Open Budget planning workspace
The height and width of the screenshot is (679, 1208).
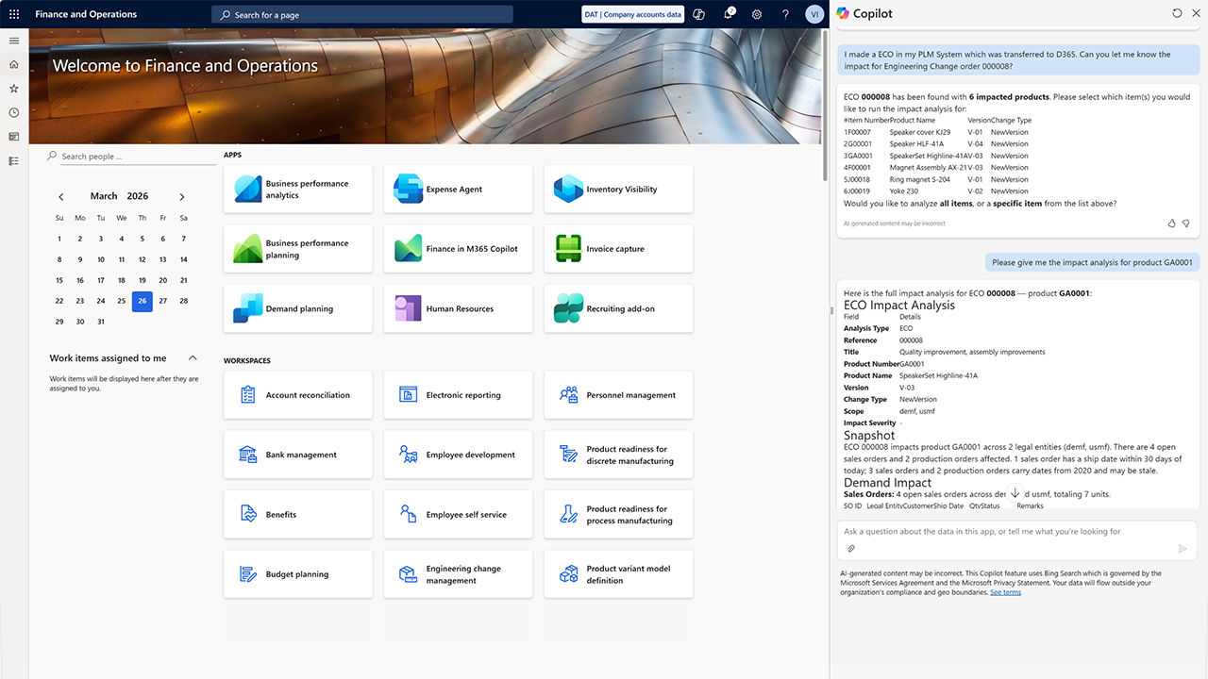[298, 574]
